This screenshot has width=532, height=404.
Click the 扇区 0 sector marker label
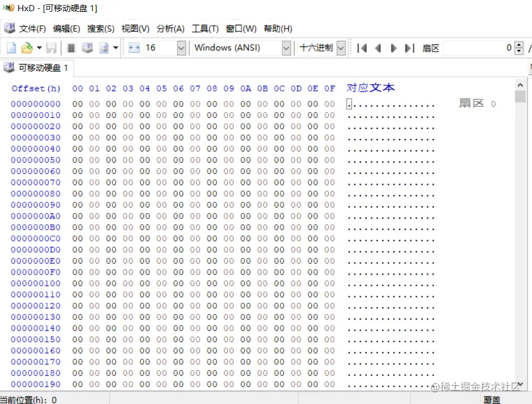tap(477, 103)
